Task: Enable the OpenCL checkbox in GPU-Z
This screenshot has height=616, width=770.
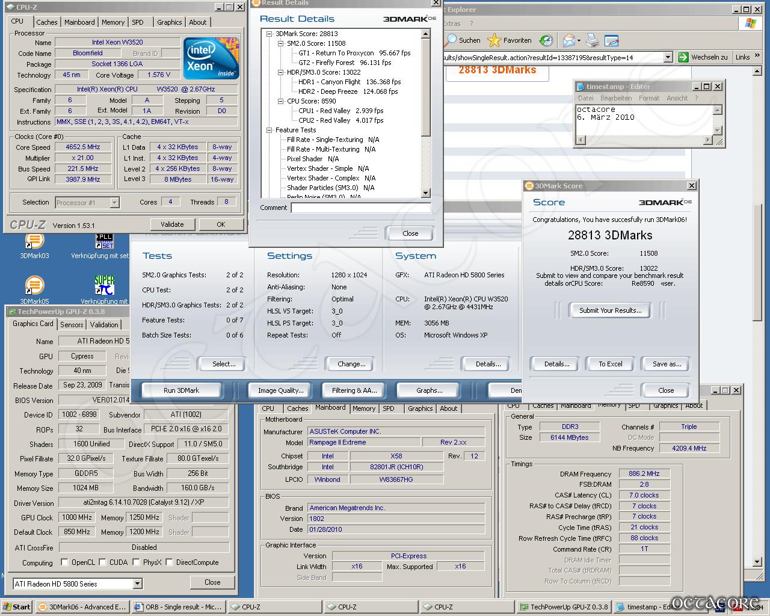Action: click(64, 562)
